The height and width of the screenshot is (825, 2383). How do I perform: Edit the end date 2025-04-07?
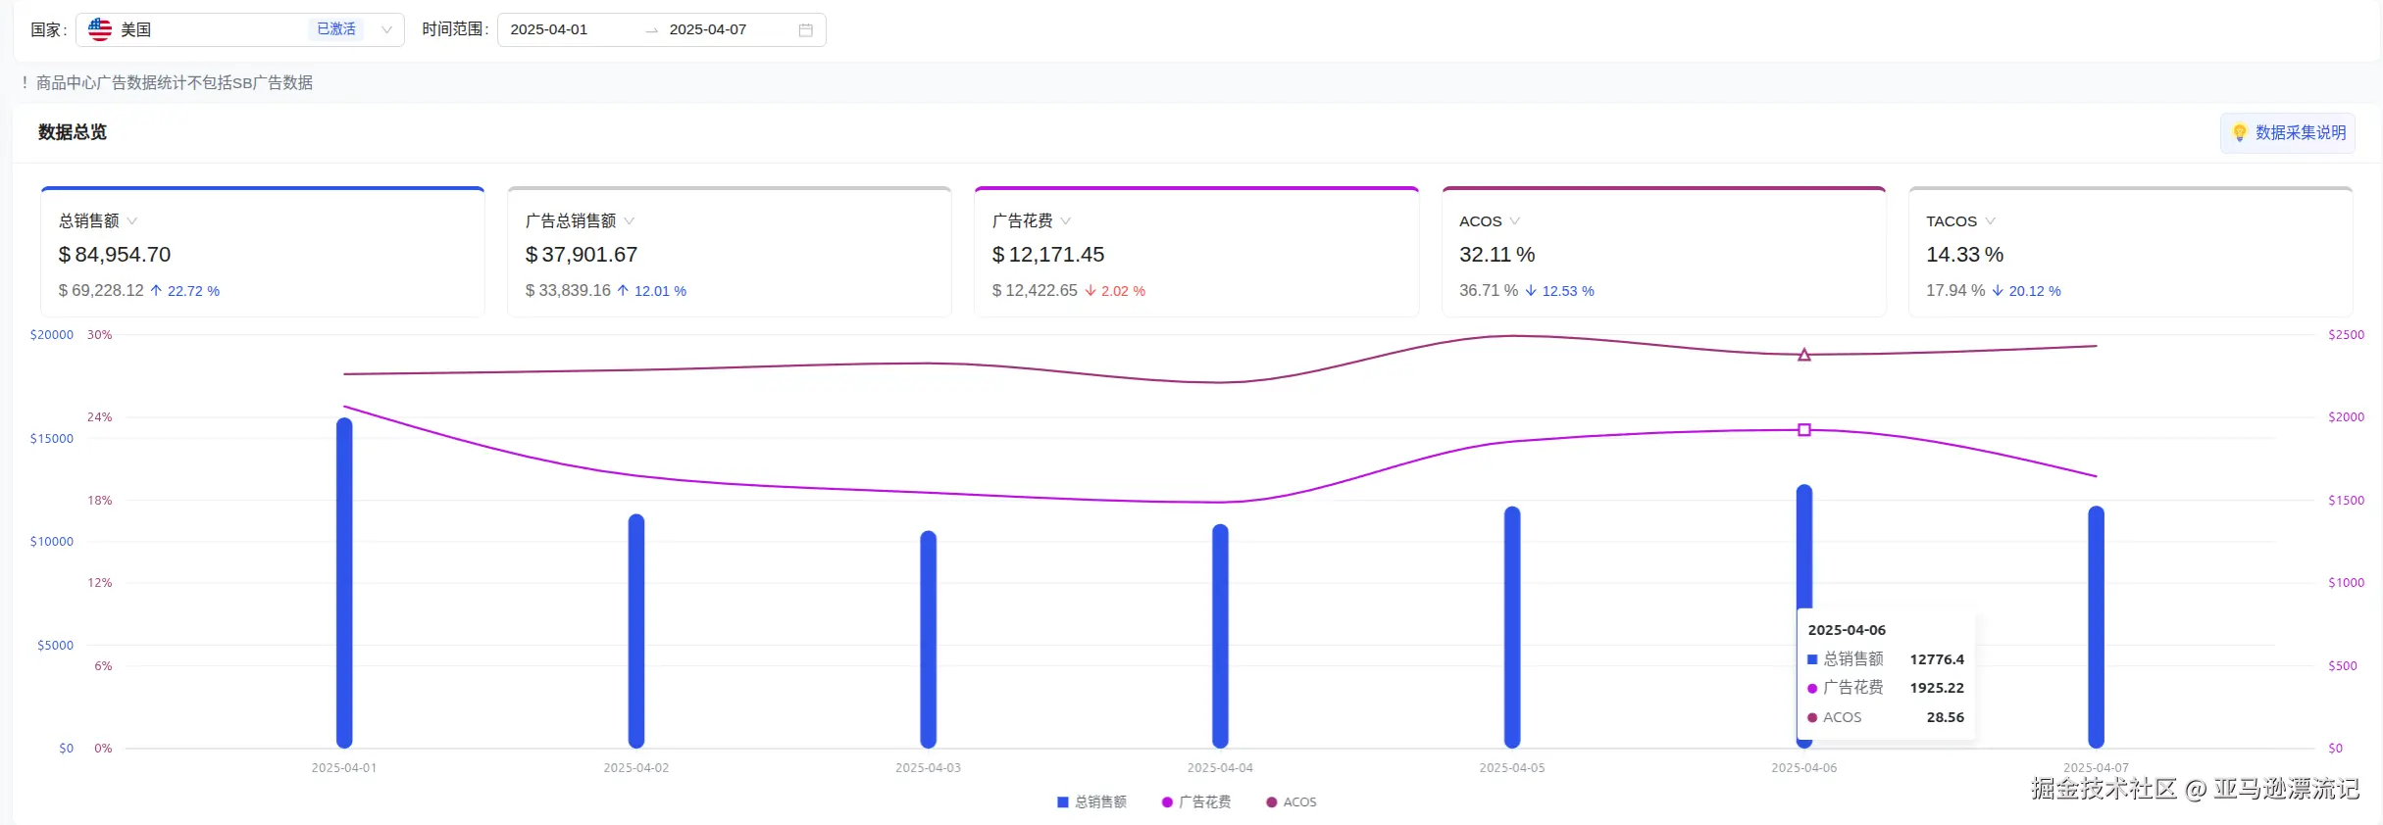tap(708, 29)
